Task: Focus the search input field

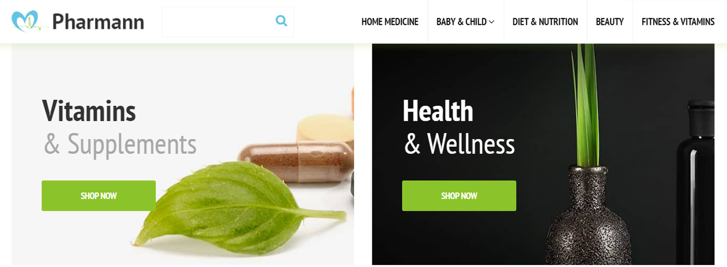Action: 227,22
